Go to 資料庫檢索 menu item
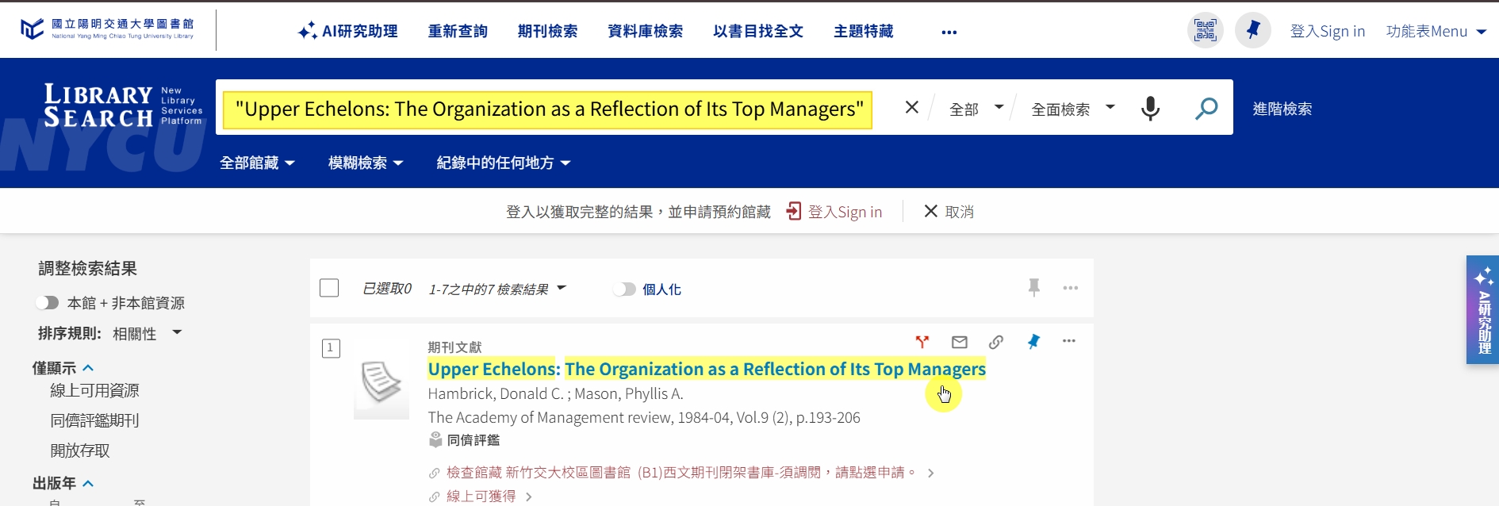 pyautogui.click(x=645, y=31)
